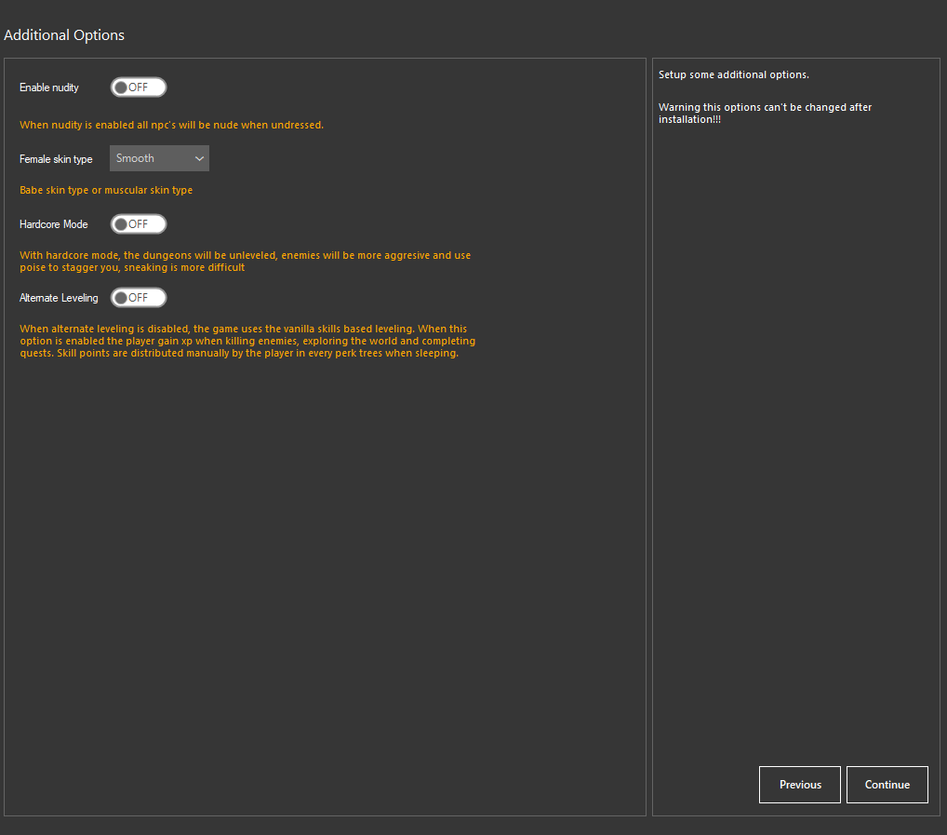
Task: Click the Female skin type label
Action: coord(56,159)
